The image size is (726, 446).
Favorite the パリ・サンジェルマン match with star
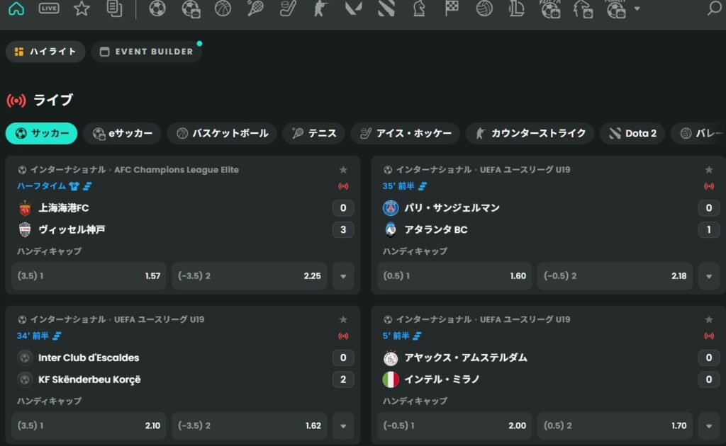click(709, 170)
